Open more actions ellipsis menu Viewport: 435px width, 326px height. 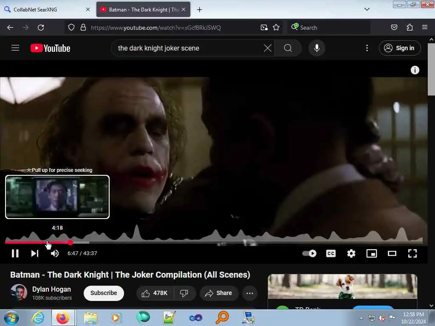click(250, 293)
